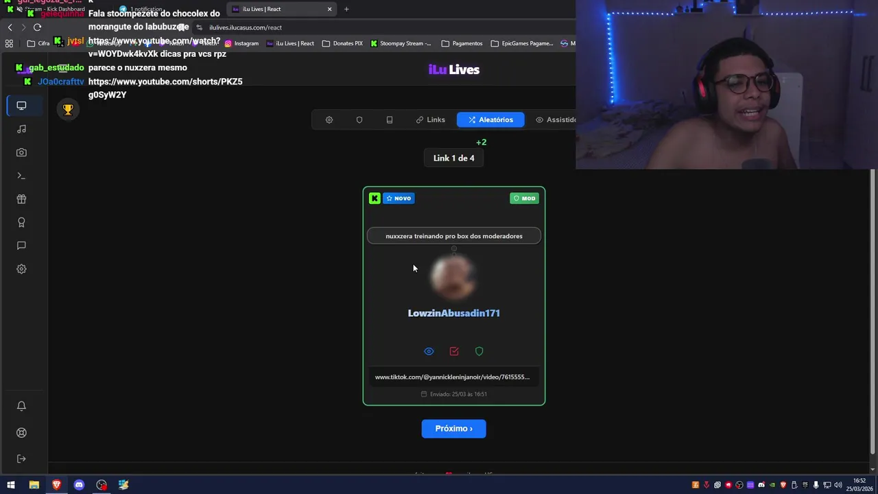
Task: Switch to the Assistidos tab
Action: click(x=556, y=119)
